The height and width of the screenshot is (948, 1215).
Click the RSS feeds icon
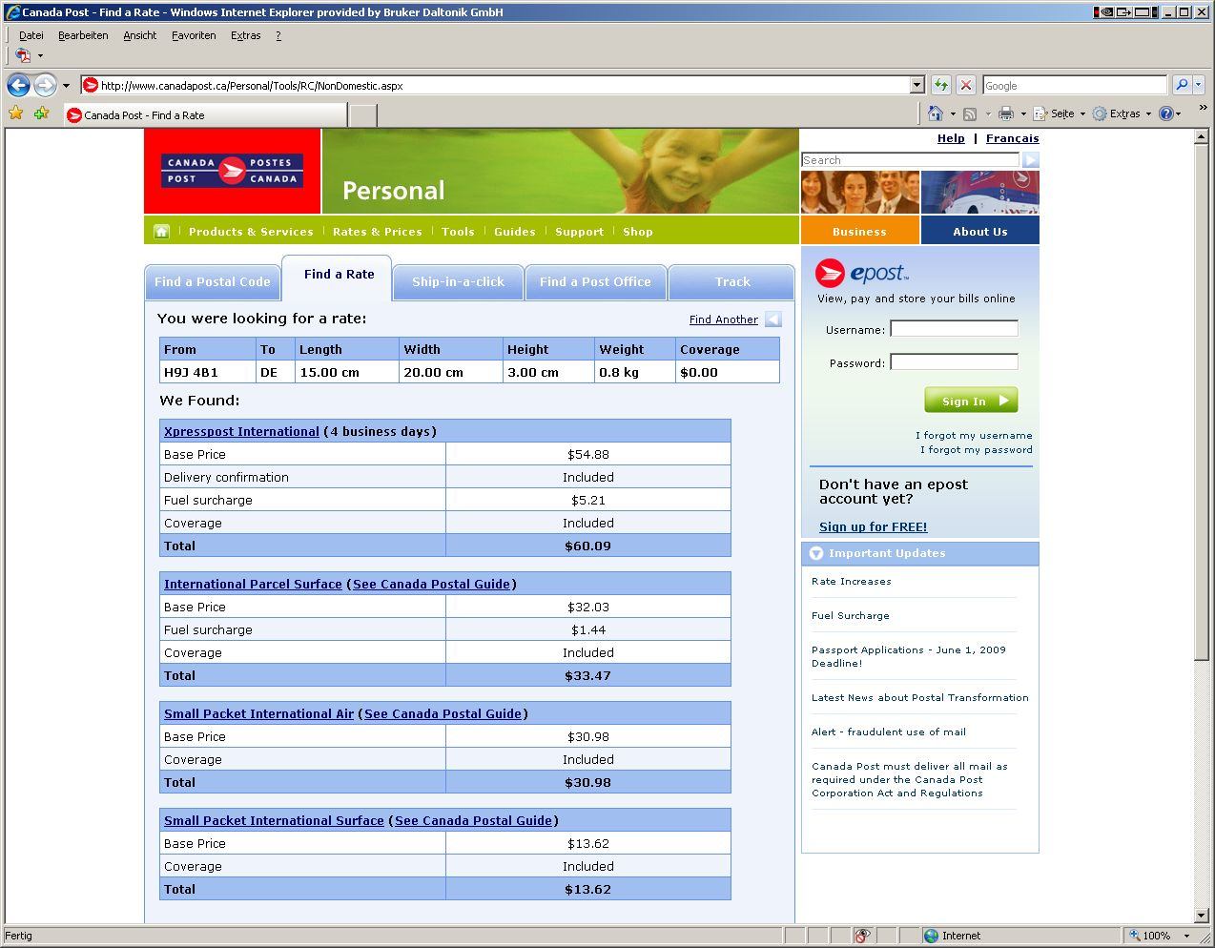point(970,113)
